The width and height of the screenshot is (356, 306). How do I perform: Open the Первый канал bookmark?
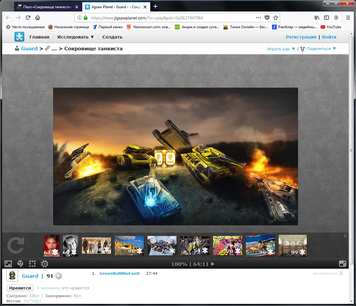[x=108, y=27]
